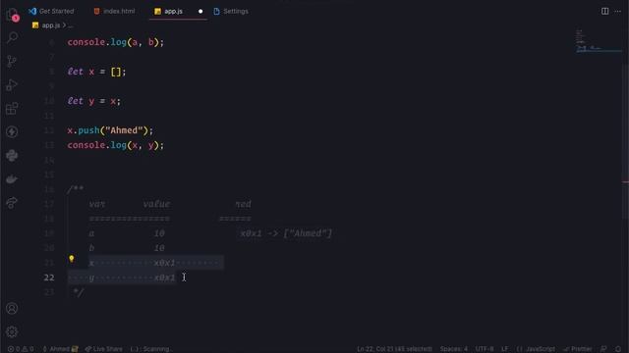Click the x.push("Ahmed"); line
629x353 pixels.
110,130
